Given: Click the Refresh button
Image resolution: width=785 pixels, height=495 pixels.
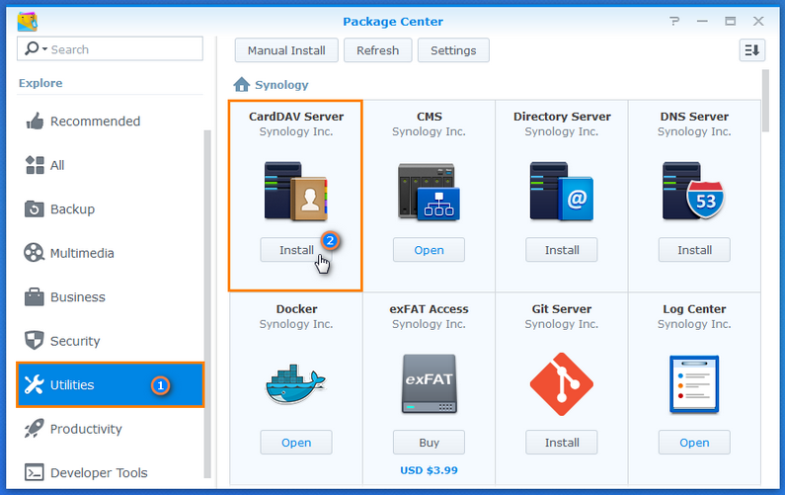Looking at the screenshot, I should pyautogui.click(x=377, y=50).
